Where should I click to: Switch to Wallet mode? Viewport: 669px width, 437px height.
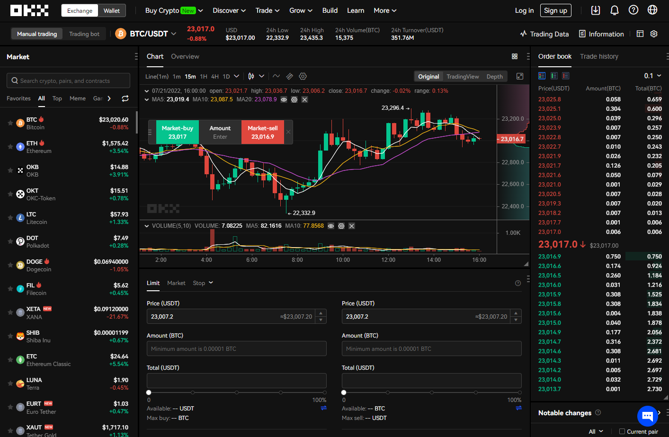pyautogui.click(x=112, y=10)
